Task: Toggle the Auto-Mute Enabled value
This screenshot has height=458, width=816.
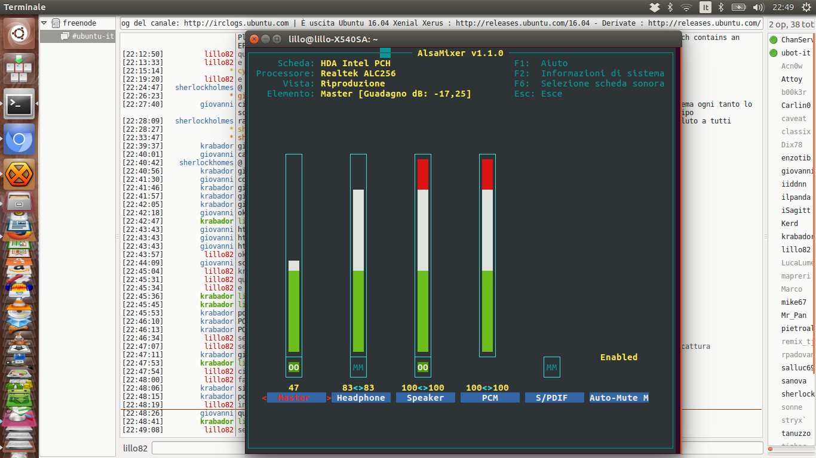Action: tap(619, 357)
